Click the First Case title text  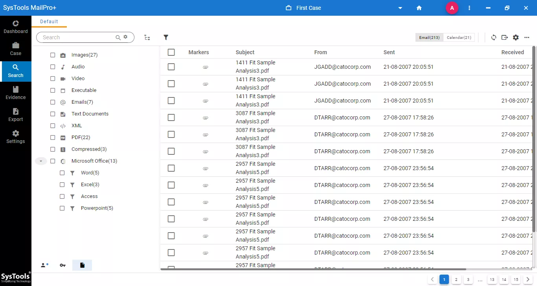[309, 8]
